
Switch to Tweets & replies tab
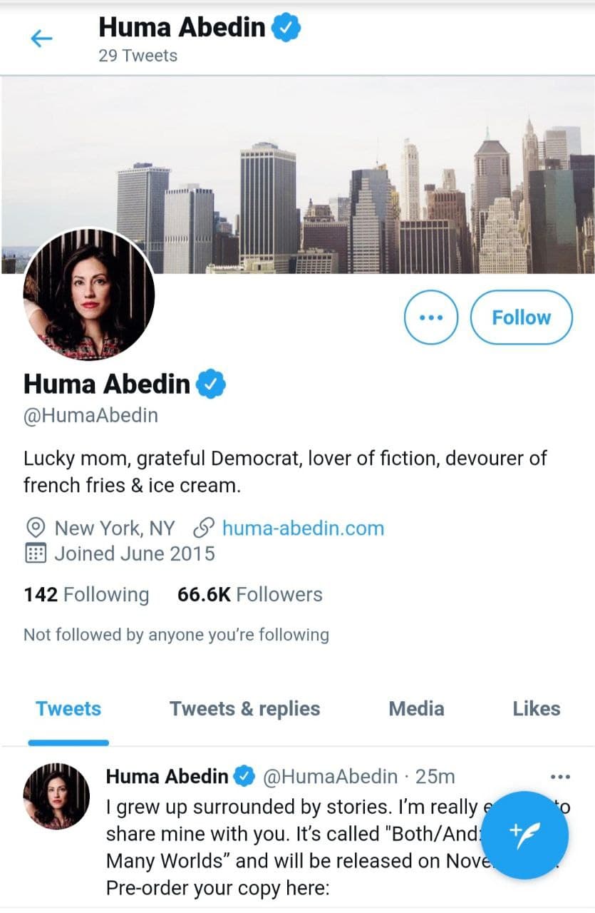point(244,709)
